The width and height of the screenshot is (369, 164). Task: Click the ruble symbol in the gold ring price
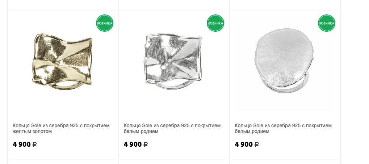[34, 145]
